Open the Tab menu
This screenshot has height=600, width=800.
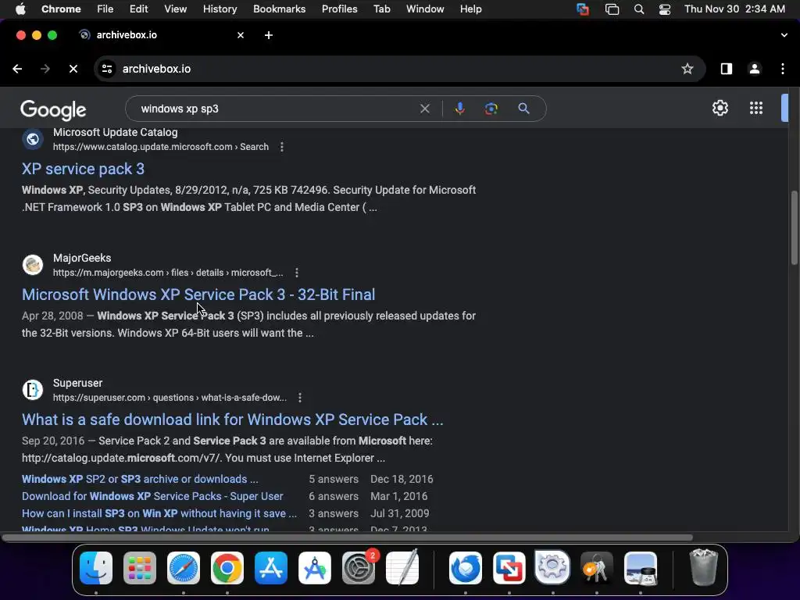[x=381, y=9]
